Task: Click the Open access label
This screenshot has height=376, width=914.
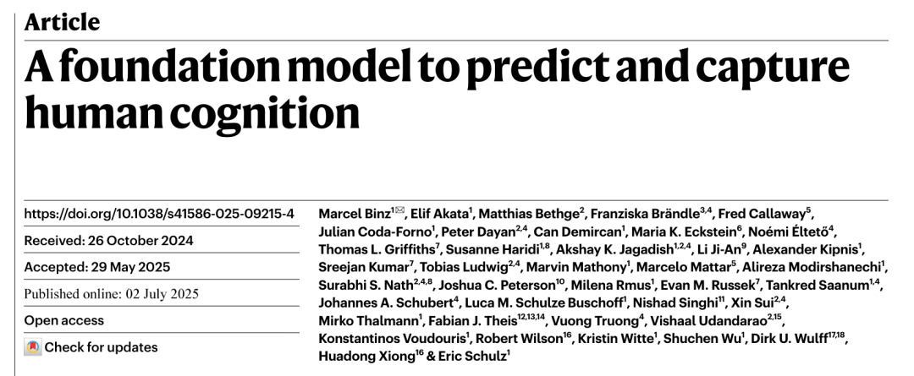Action: point(64,321)
